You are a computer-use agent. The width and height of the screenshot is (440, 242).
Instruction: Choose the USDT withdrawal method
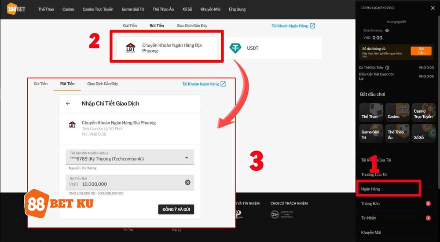[x=273, y=48]
